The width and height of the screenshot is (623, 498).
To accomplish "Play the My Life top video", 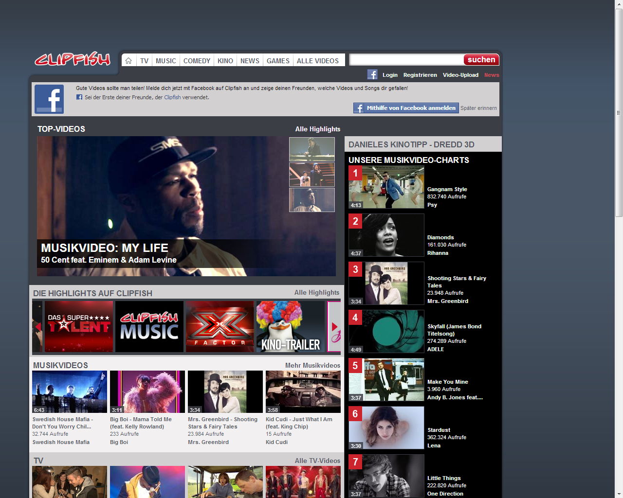I will coord(186,206).
